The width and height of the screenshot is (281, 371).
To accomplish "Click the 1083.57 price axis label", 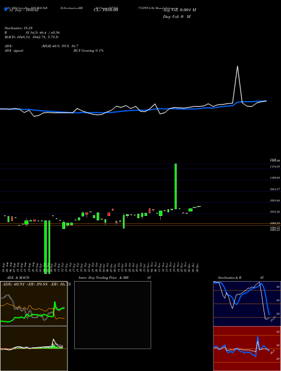I will pos(275,189).
